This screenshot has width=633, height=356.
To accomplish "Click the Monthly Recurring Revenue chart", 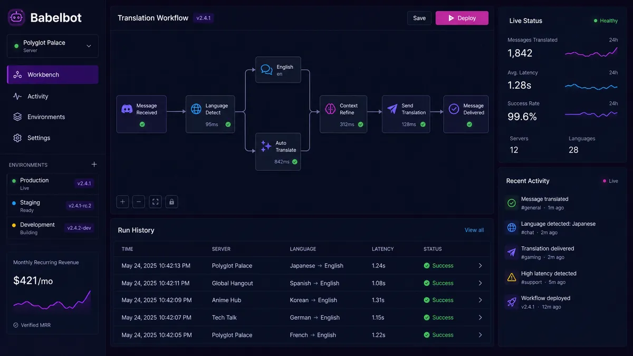I will coord(52,302).
